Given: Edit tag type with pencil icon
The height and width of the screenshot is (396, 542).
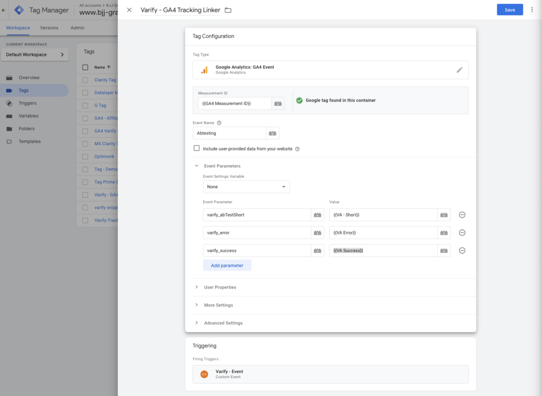Looking at the screenshot, I should (x=459, y=70).
